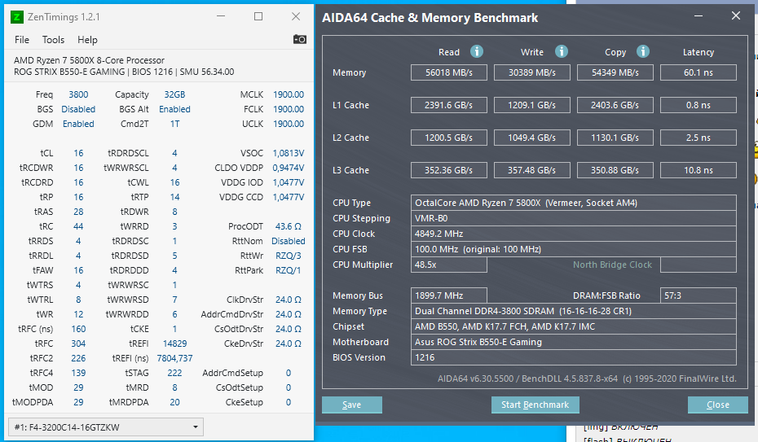The image size is (758, 442).
Task: Click L1 Cache Write value 1209.1 GB/s
Action: coord(532,105)
